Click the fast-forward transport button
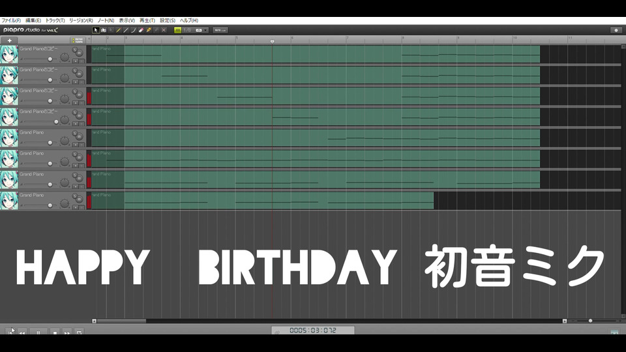Image resolution: width=626 pixels, height=352 pixels. pos(67,332)
